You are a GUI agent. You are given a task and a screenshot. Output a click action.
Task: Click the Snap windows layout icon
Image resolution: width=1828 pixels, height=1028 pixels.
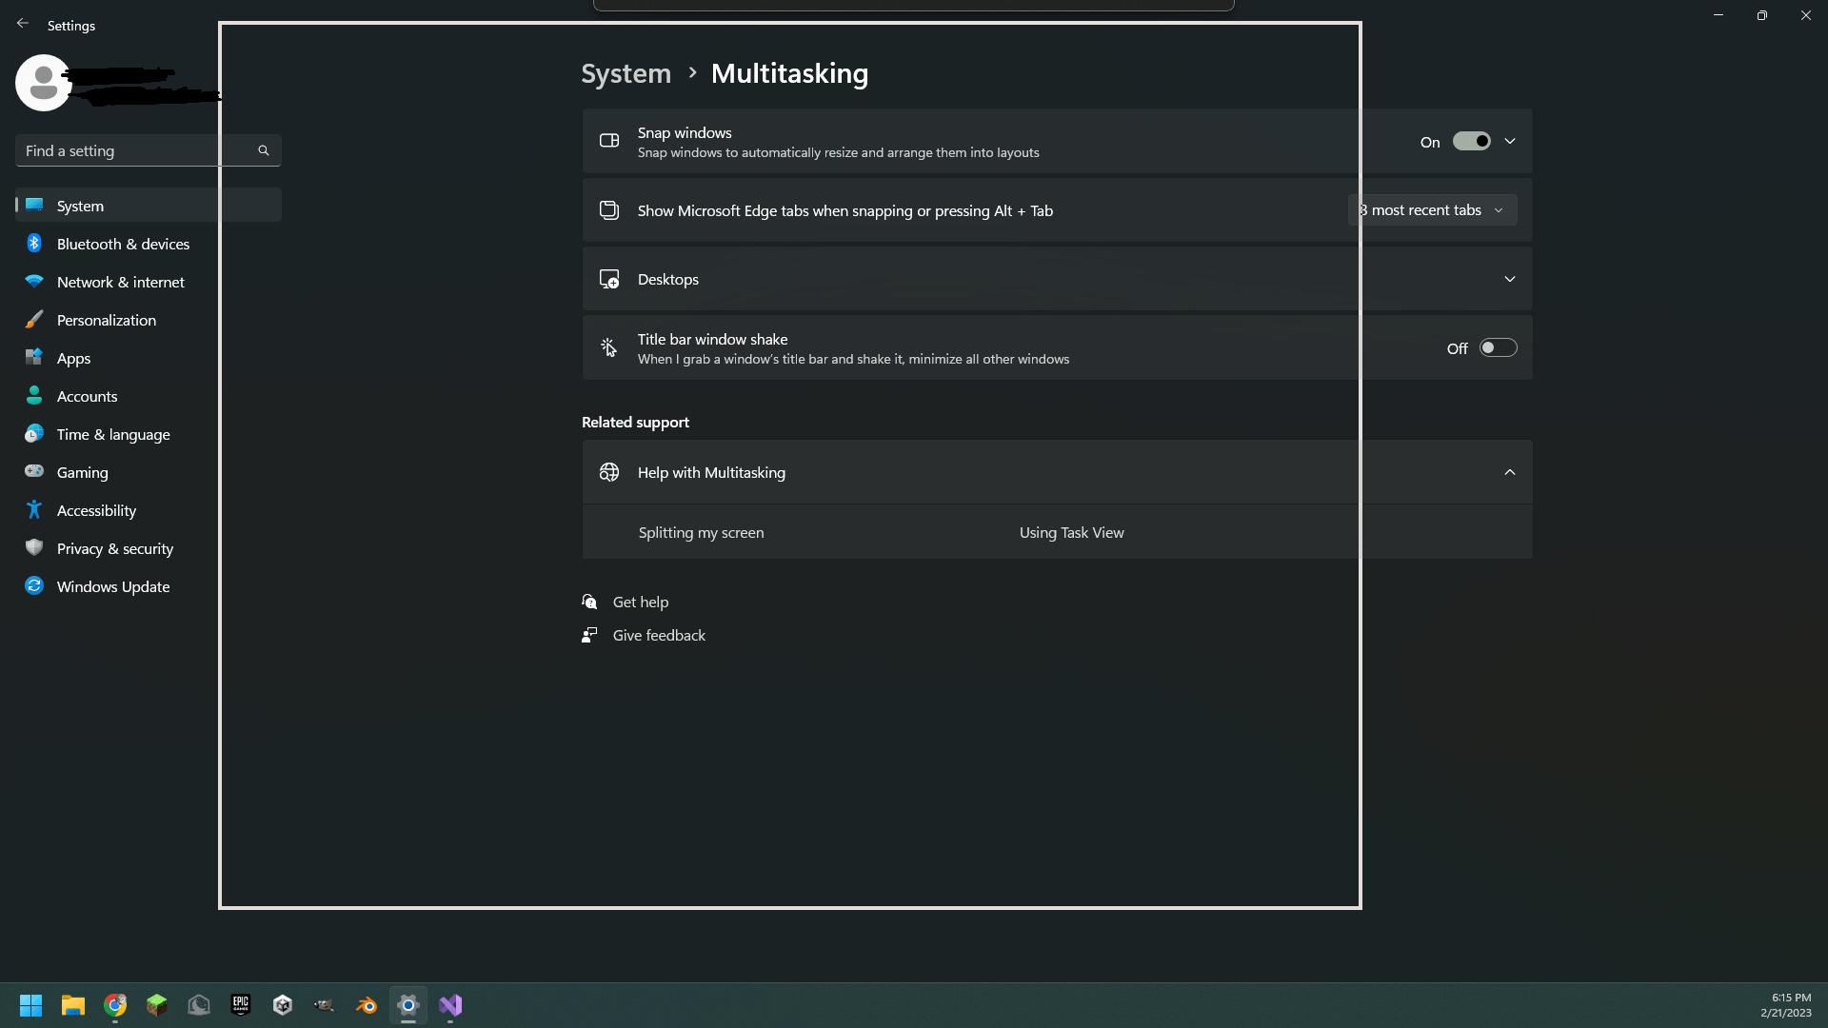tap(609, 141)
